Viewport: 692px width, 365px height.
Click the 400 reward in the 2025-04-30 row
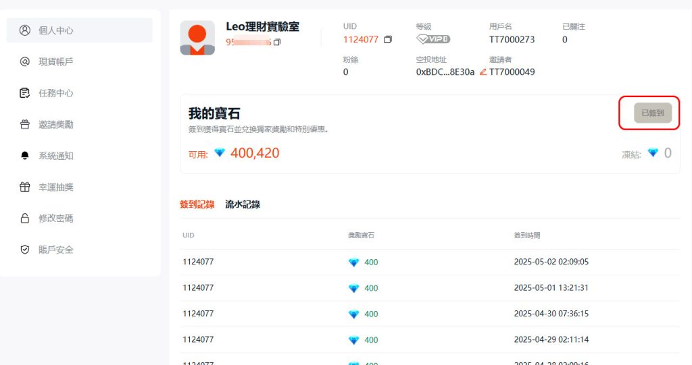coord(371,314)
